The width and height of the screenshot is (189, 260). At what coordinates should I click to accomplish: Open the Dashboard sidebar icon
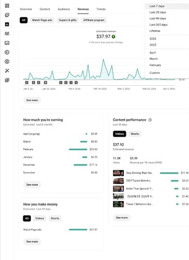click(7, 6)
